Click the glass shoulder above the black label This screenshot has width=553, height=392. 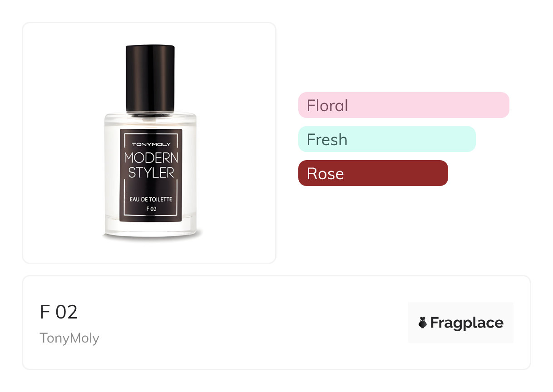151,120
